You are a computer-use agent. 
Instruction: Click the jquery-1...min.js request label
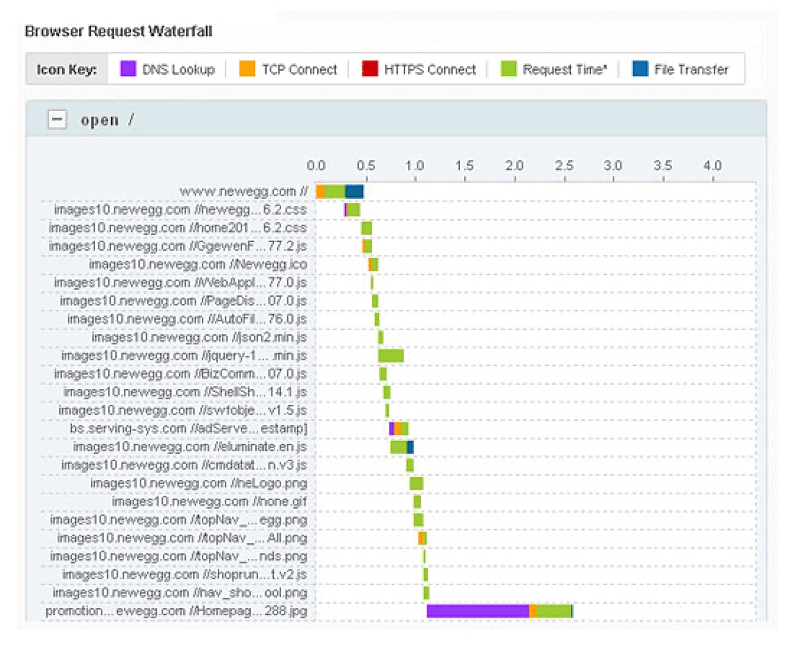[183, 355]
